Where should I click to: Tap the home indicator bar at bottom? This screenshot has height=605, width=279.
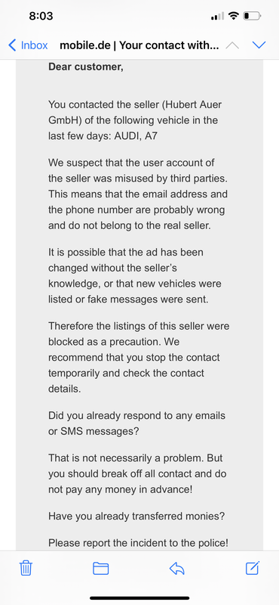click(x=139, y=598)
